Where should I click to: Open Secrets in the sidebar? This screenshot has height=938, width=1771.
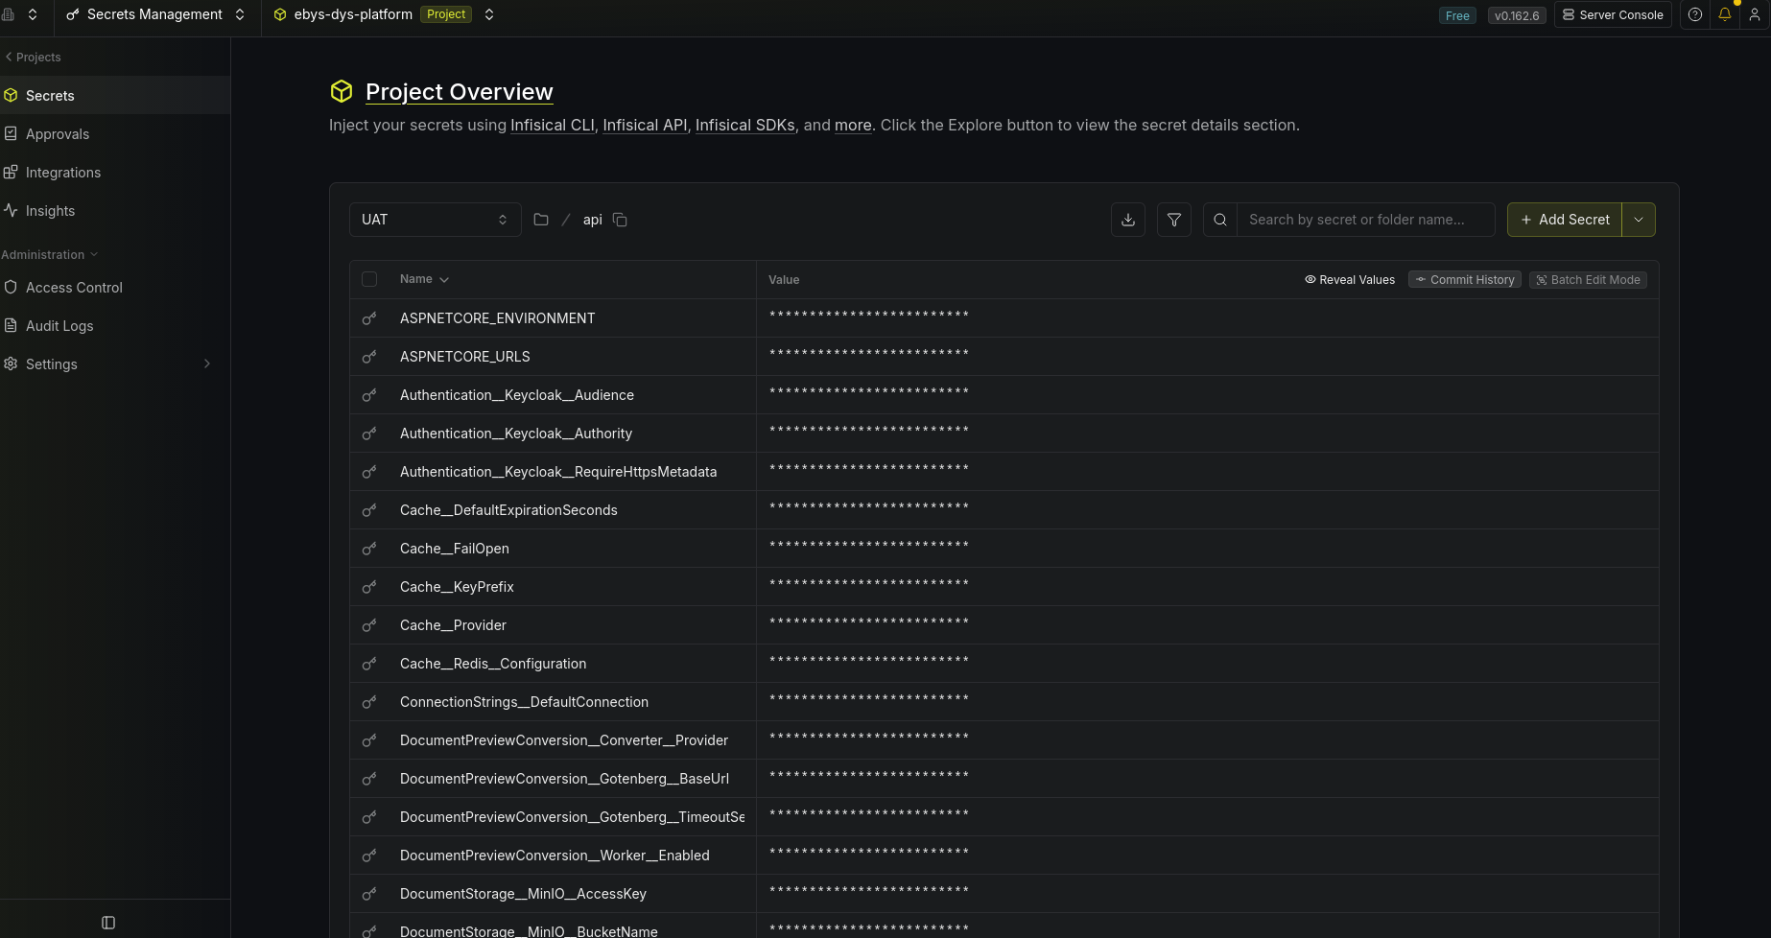[115, 95]
